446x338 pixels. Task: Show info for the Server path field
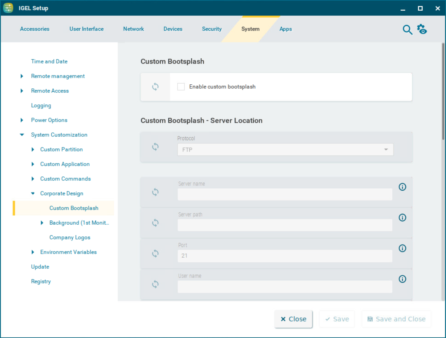pyautogui.click(x=402, y=218)
